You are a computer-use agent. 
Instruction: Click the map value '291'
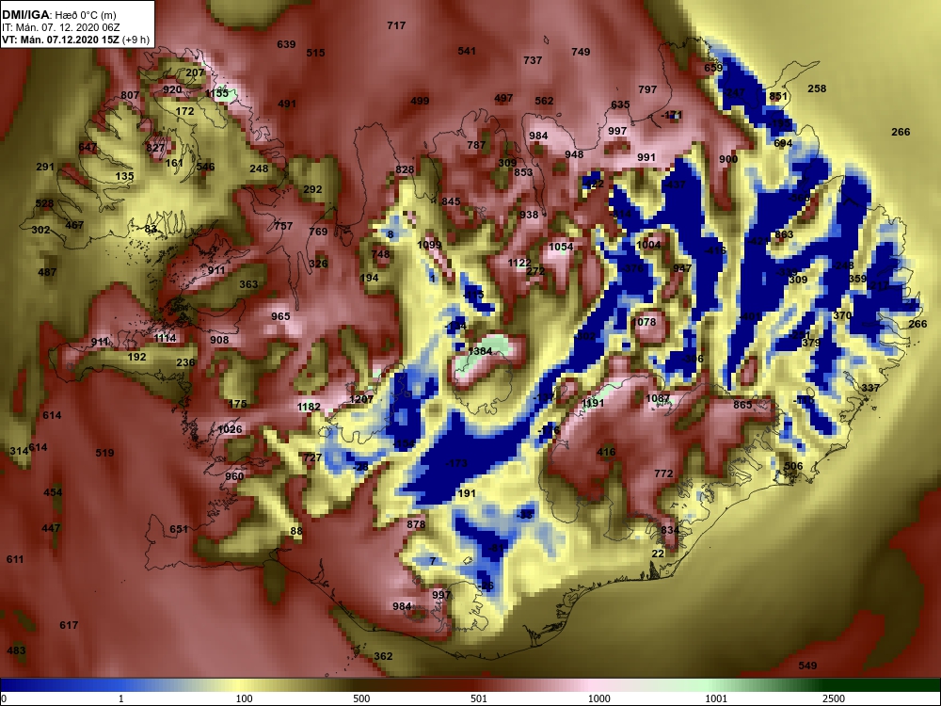coord(45,167)
